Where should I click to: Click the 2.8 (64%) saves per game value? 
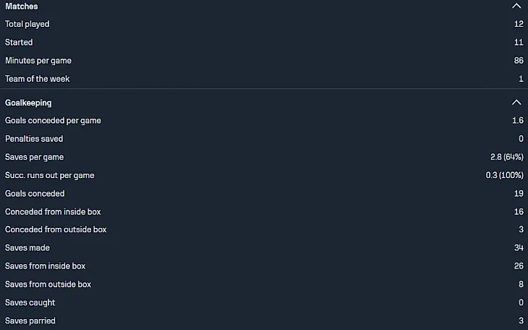pyautogui.click(x=506, y=157)
